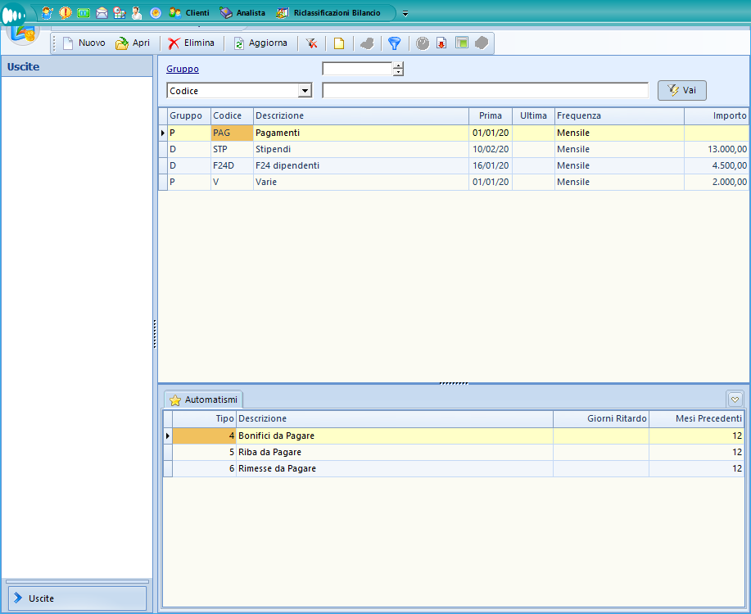Collapse the Automatismi panel chevron
This screenshot has height=614, width=751.
735,400
